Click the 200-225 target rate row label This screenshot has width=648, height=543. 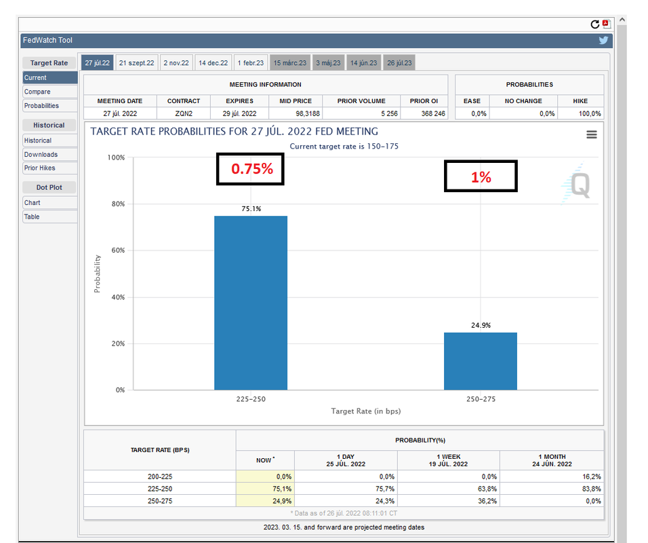[160, 476]
